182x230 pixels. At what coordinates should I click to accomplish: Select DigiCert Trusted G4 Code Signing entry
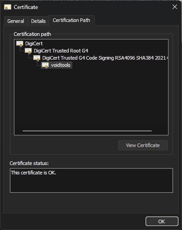pyautogui.click(x=105, y=58)
